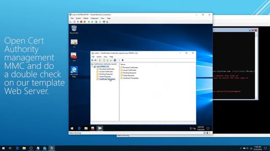Open Recycle Bin on VM desktop

coord(74,29)
